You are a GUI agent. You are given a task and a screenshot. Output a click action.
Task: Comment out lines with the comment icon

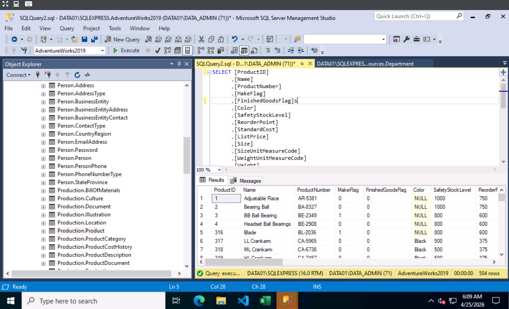click(x=268, y=51)
